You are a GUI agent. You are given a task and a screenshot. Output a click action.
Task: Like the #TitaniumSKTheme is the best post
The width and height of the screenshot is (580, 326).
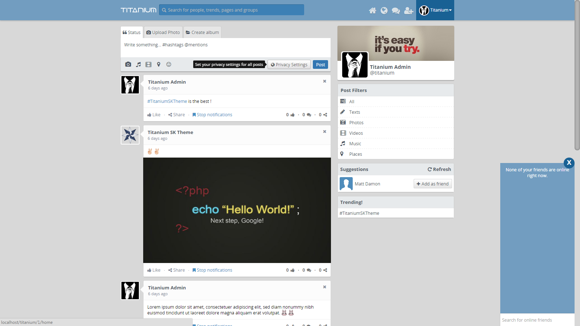pos(154,115)
